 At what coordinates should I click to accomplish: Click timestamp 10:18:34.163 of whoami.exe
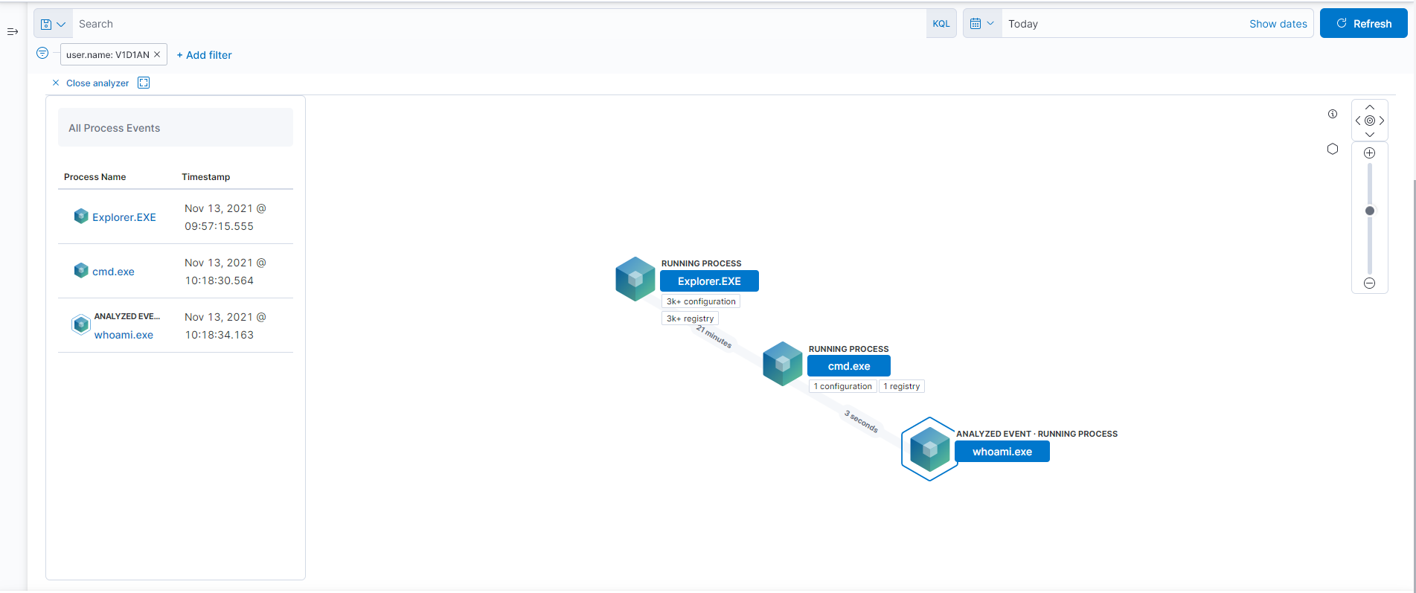[225, 326]
